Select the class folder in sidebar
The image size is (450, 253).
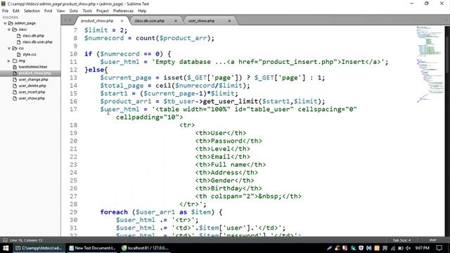click(22, 30)
